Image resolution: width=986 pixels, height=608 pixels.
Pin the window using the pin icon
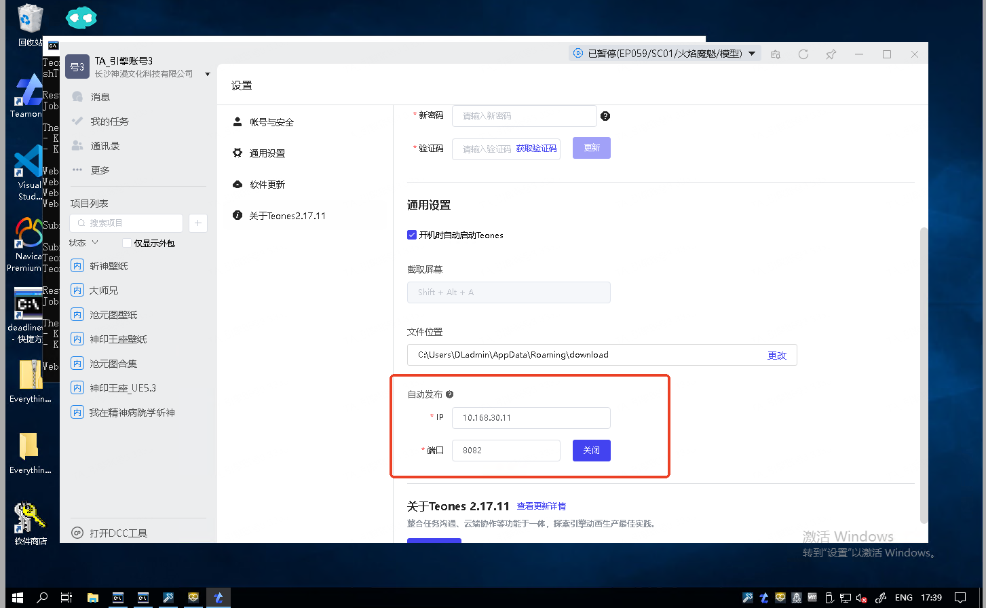pos(831,54)
